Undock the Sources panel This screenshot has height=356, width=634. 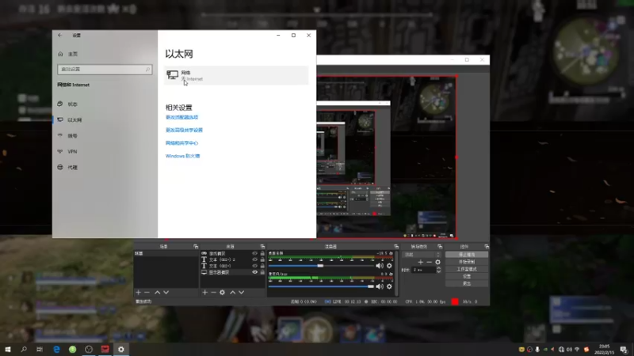point(262,246)
